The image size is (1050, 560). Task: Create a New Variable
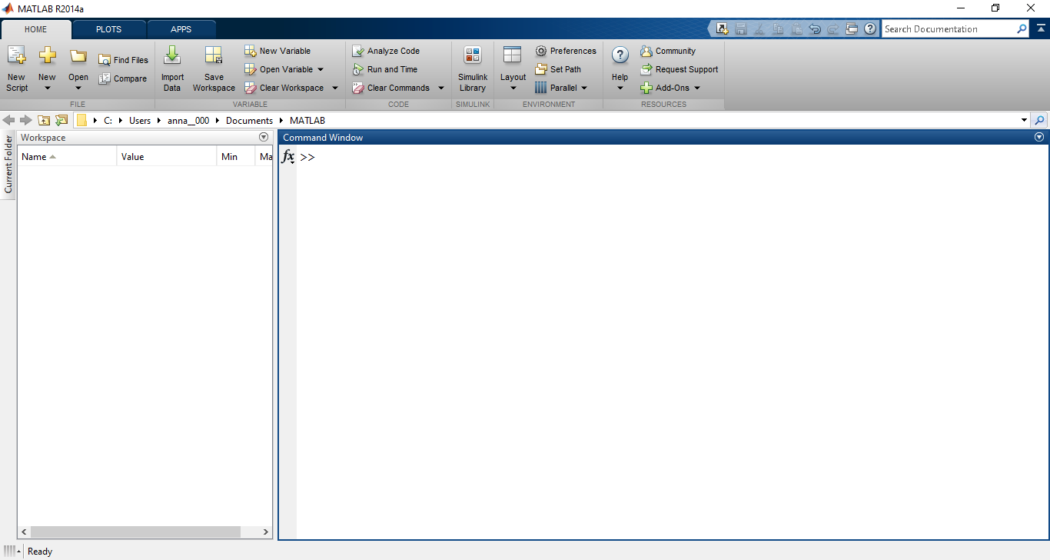point(277,51)
